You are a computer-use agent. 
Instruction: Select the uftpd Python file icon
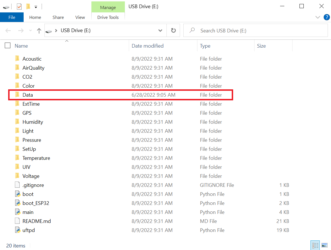pos(17,230)
